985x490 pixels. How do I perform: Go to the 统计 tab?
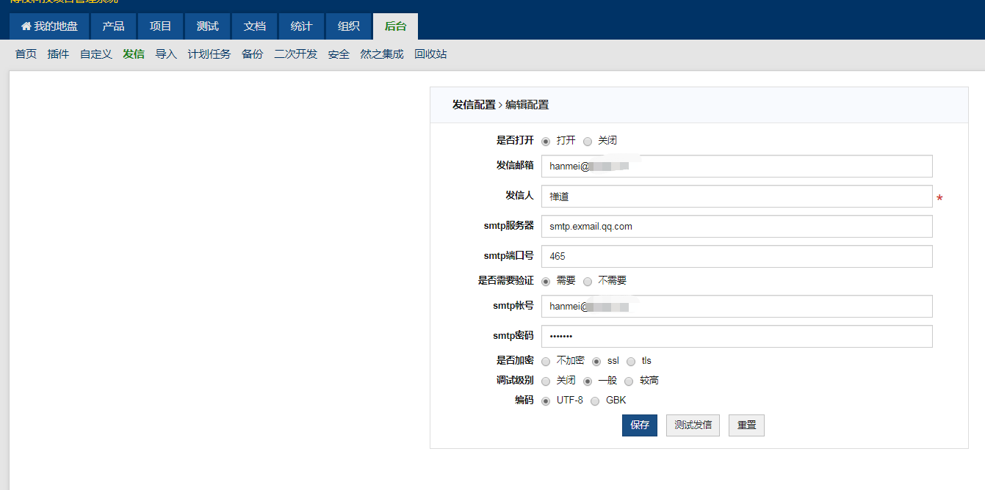click(301, 26)
